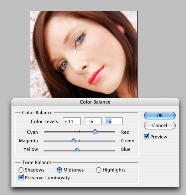The width and height of the screenshot is (186, 195).
Task: Click the Cyan-Red slider track near Red
Action: [x=109, y=132]
